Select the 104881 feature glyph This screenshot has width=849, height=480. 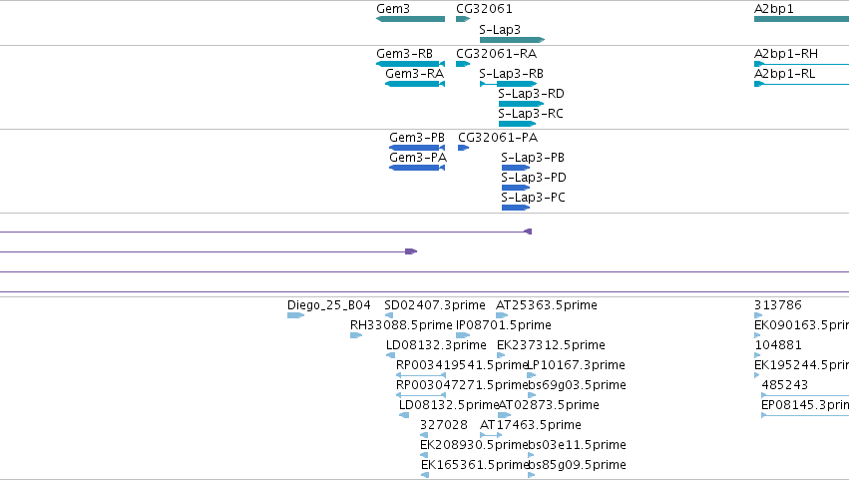[x=757, y=356]
